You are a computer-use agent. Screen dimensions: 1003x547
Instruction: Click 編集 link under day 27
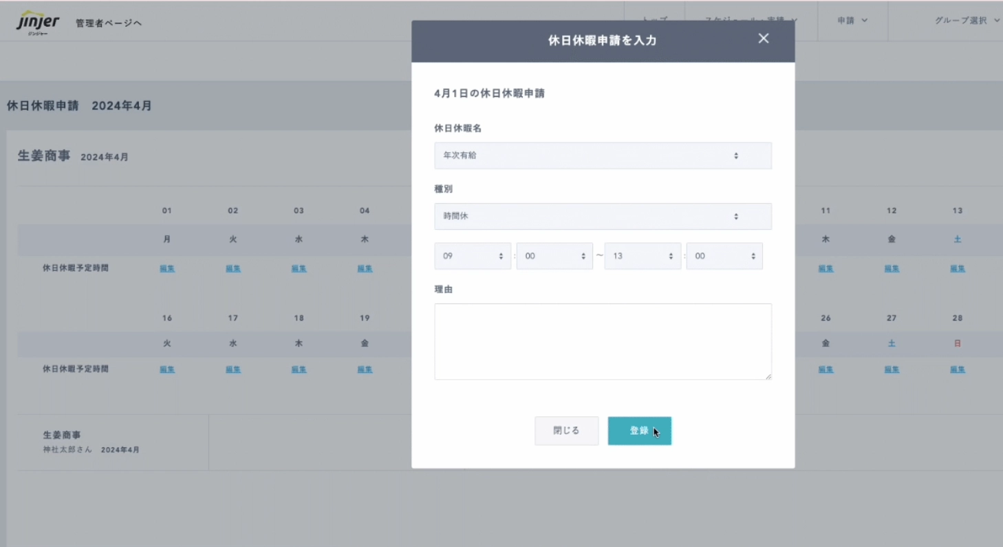click(892, 369)
